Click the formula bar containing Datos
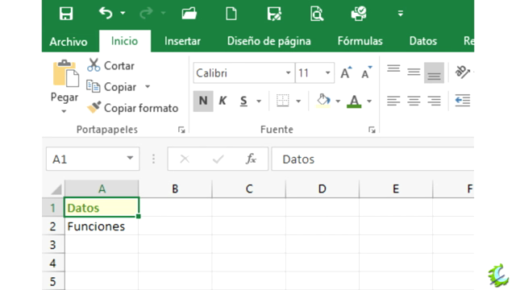The height and width of the screenshot is (290, 516). 372,159
